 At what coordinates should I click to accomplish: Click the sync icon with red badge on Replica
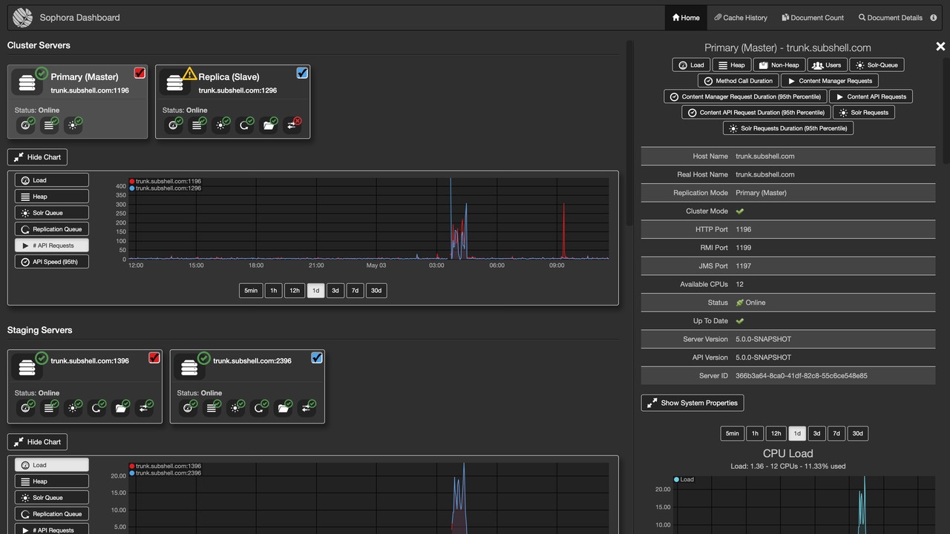pyautogui.click(x=292, y=125)
